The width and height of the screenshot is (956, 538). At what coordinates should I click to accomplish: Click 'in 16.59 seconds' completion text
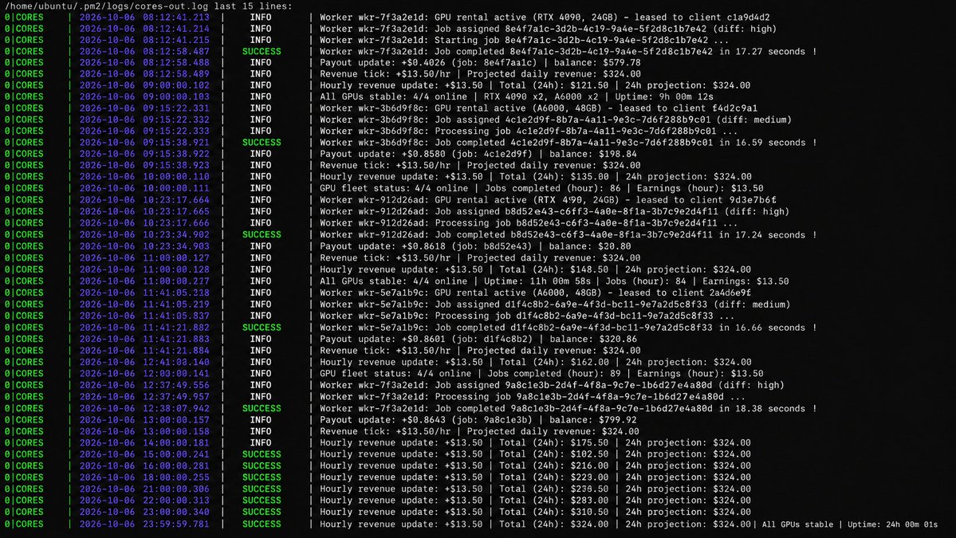[x=761, y=143]
